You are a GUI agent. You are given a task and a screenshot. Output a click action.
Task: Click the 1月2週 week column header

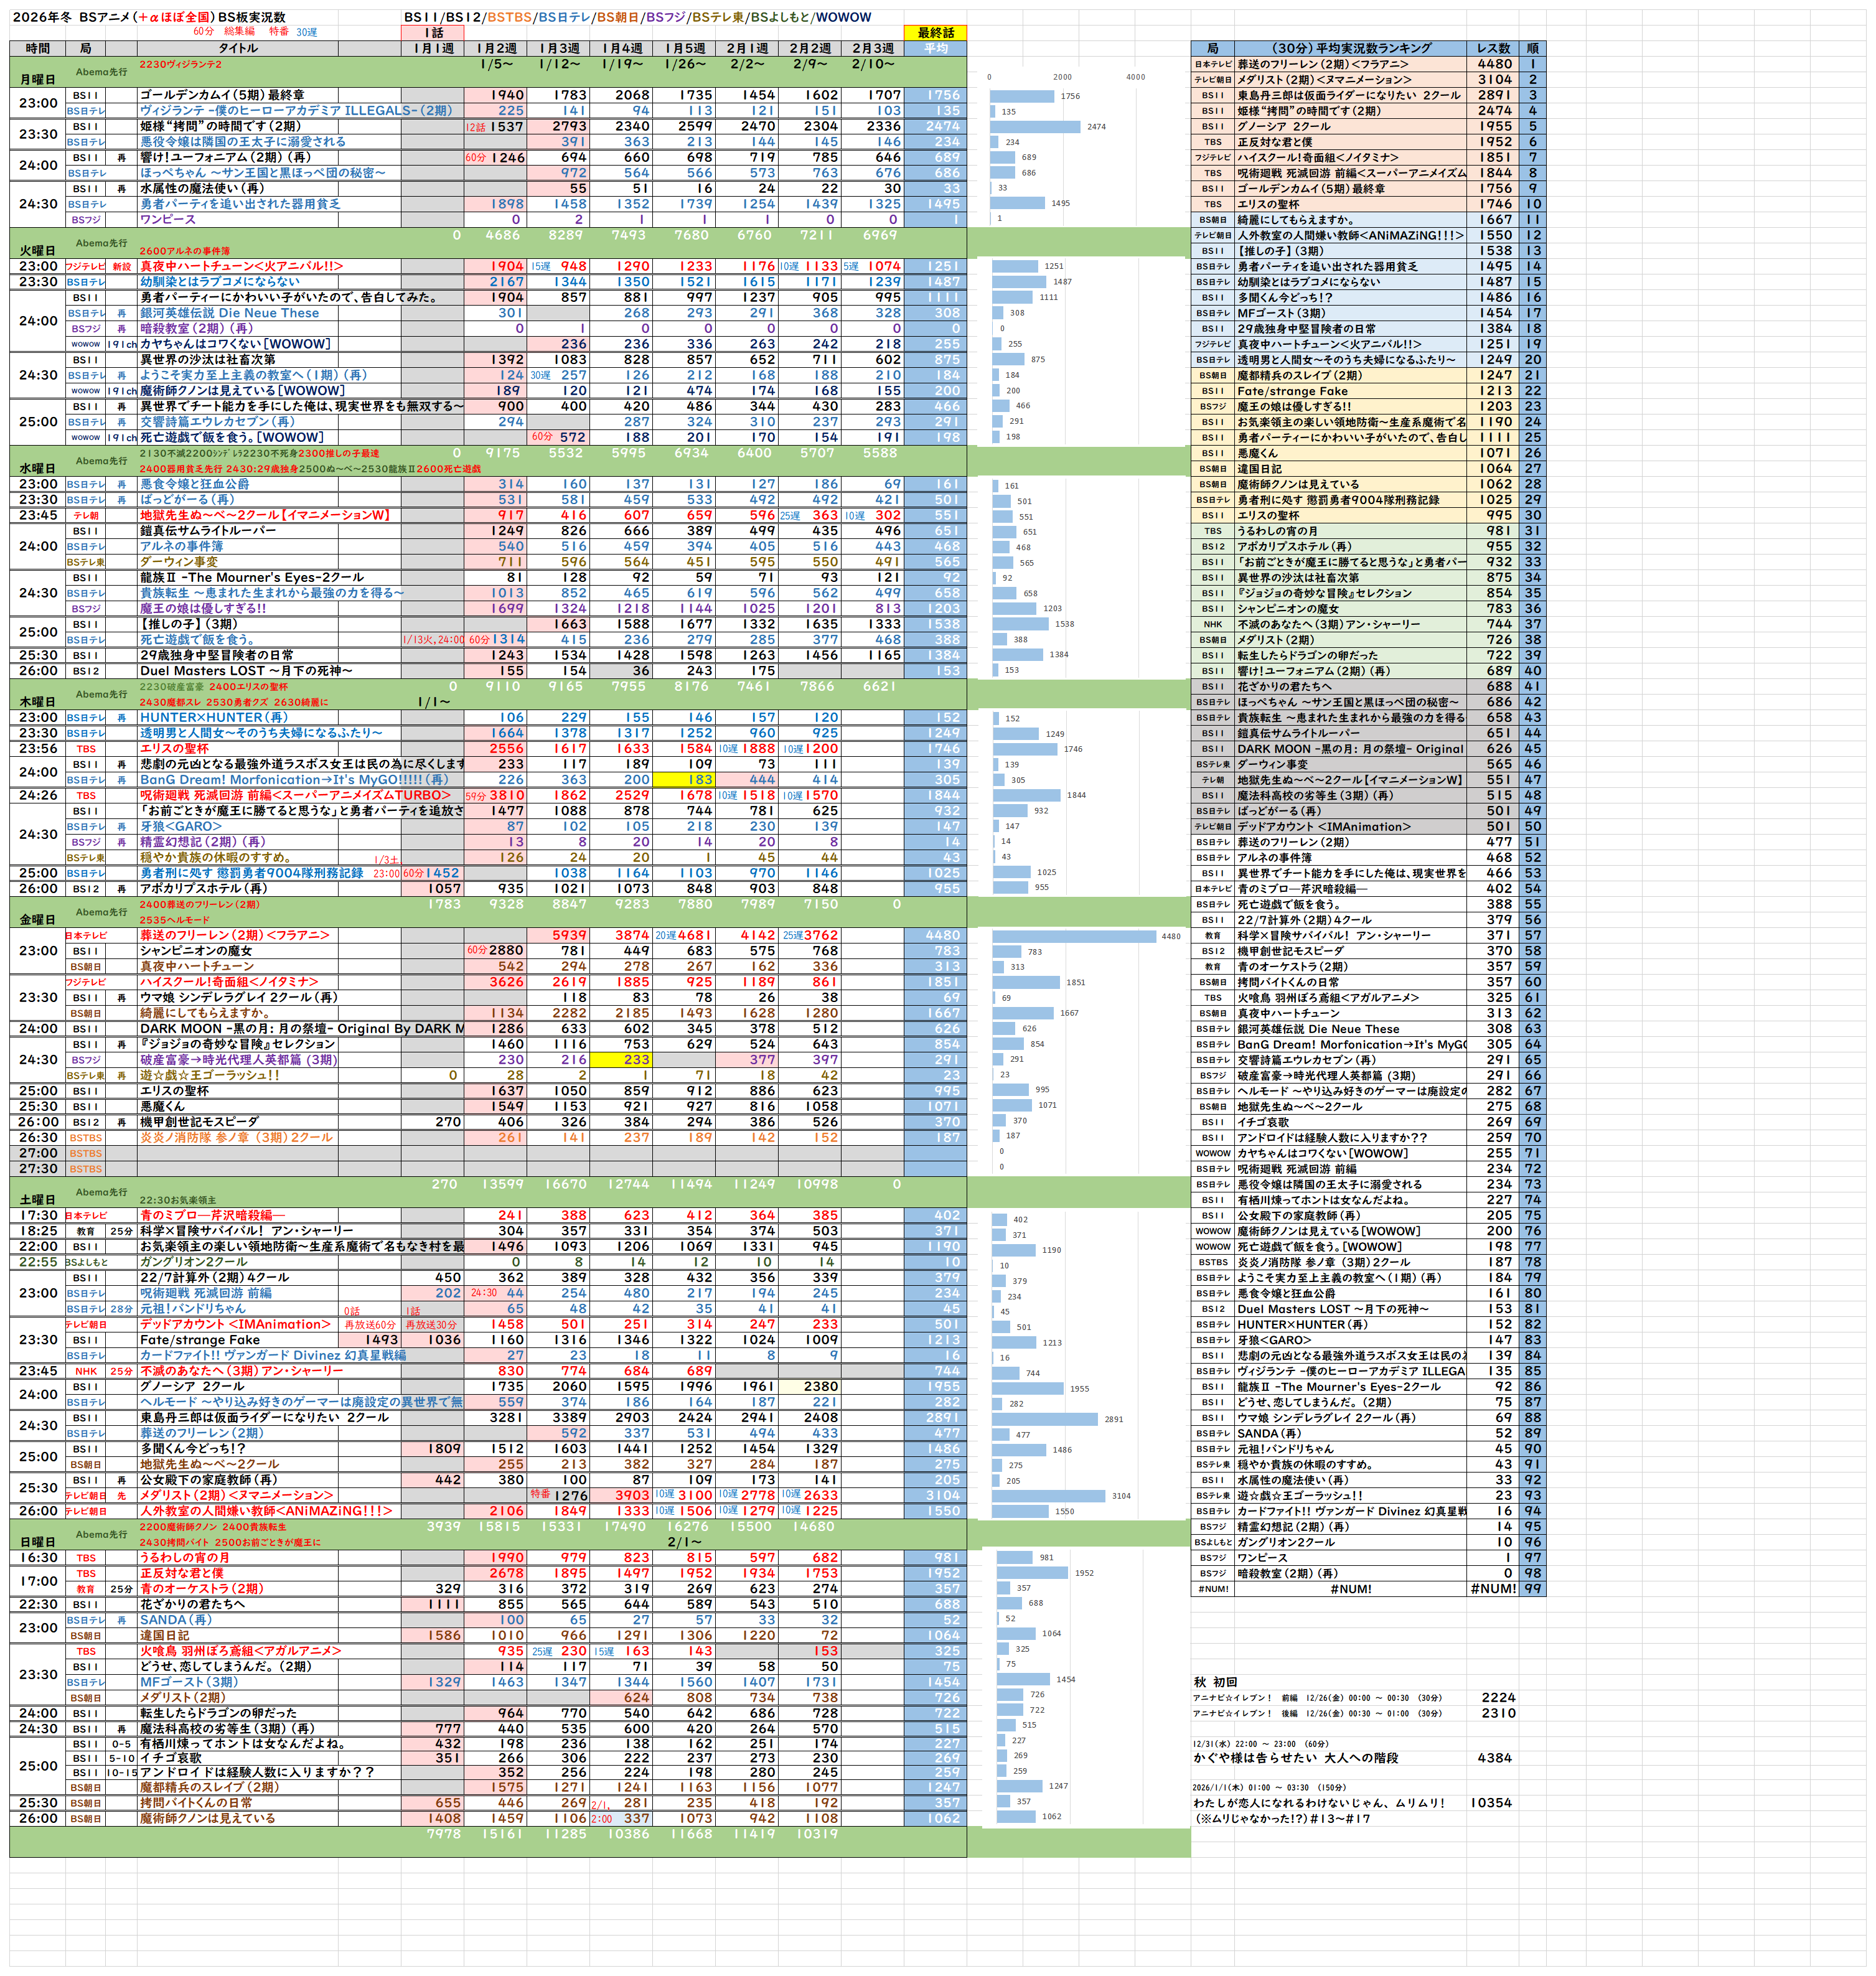tap(496, 48)
